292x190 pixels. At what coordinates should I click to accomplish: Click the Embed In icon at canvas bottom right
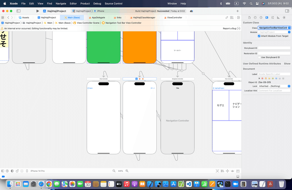tap(238, 171)
